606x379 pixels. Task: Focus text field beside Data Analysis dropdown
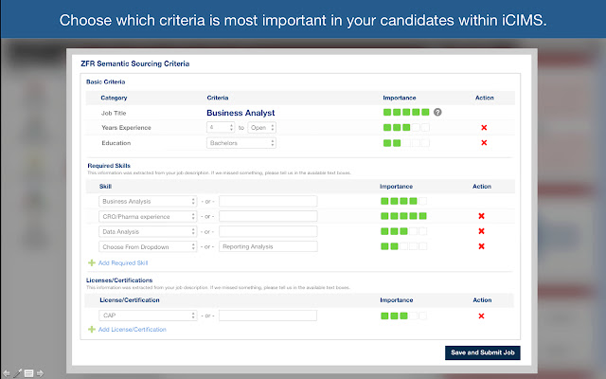click(268, 231)
